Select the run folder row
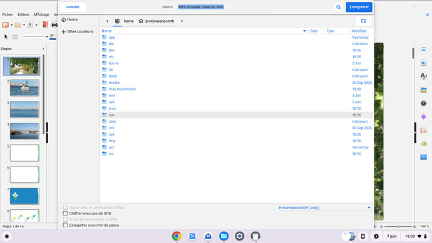 [x=237, y=115]
